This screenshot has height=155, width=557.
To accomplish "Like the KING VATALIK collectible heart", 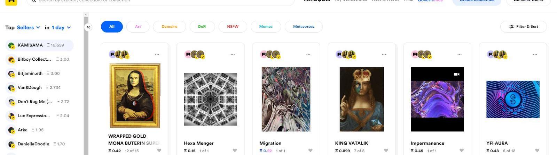I will 386,150.
